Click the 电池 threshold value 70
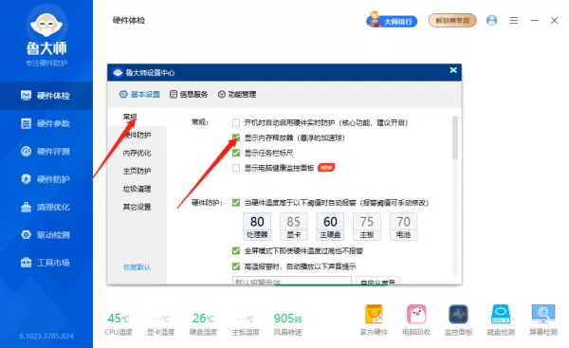 [x=404, y=222]
